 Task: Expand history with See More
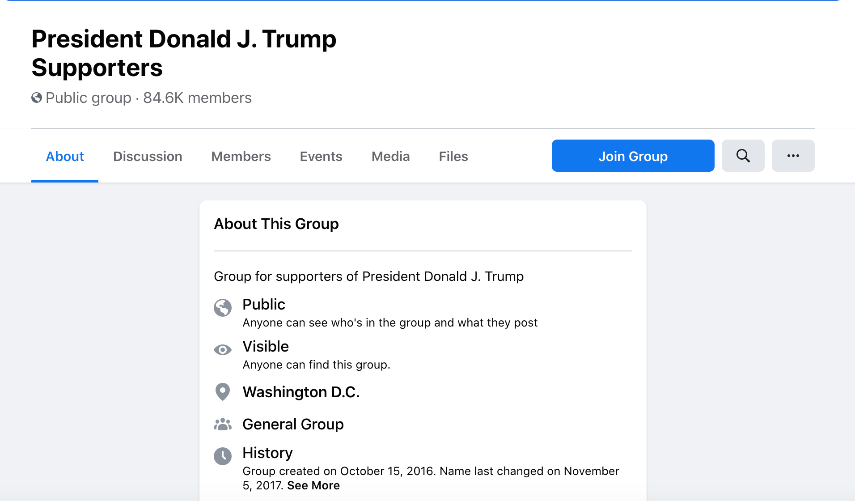313,485
